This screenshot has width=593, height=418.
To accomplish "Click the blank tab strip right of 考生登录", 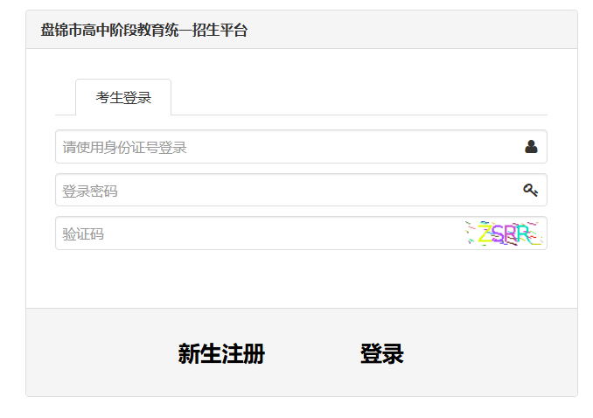I will point(359,97).
